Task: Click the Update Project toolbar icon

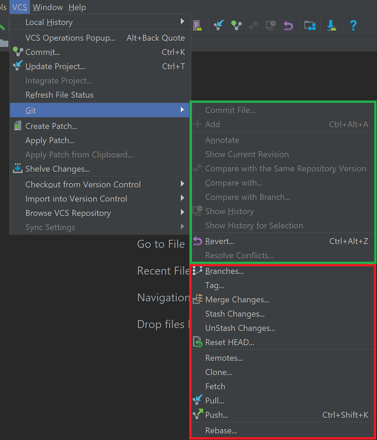Action: 218,25
